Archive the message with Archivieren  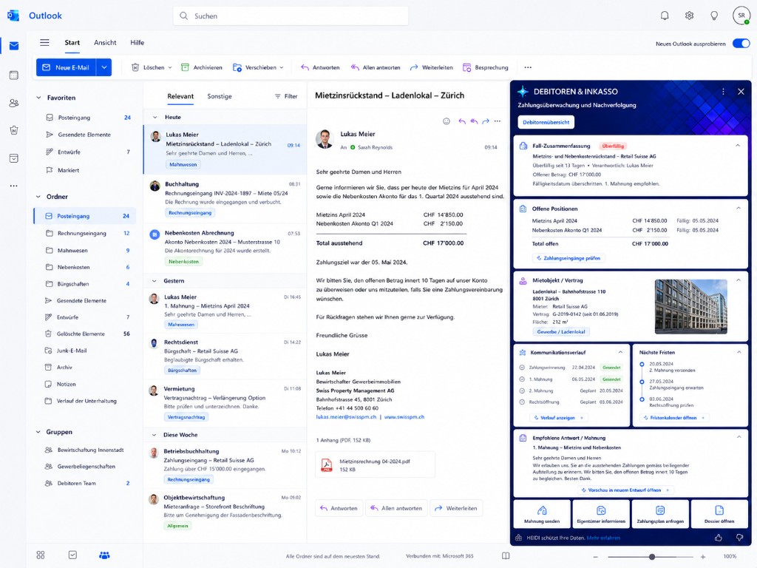point(202,67)
